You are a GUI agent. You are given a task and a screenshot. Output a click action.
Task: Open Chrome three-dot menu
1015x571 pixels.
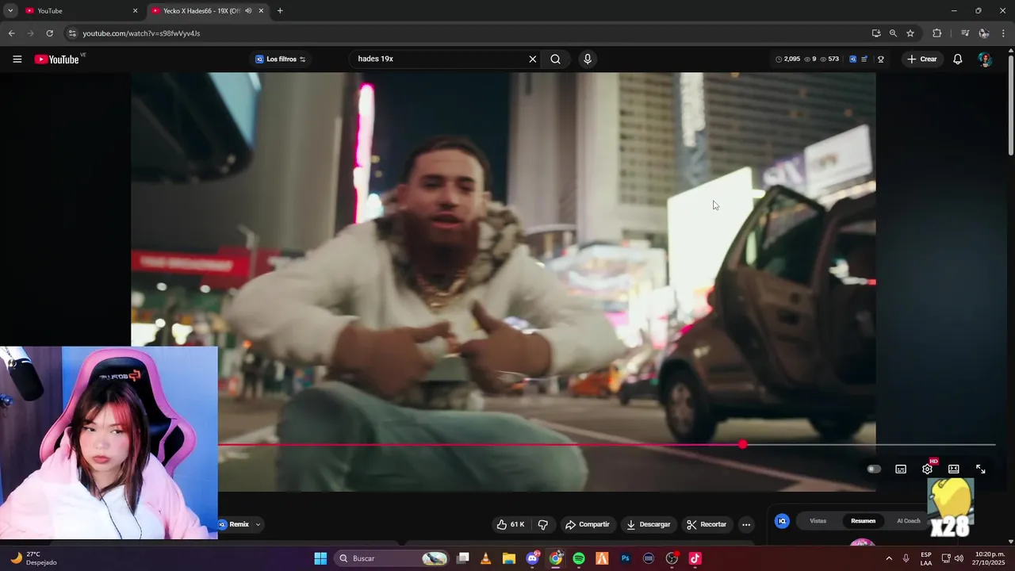[x=1003, y=33]
